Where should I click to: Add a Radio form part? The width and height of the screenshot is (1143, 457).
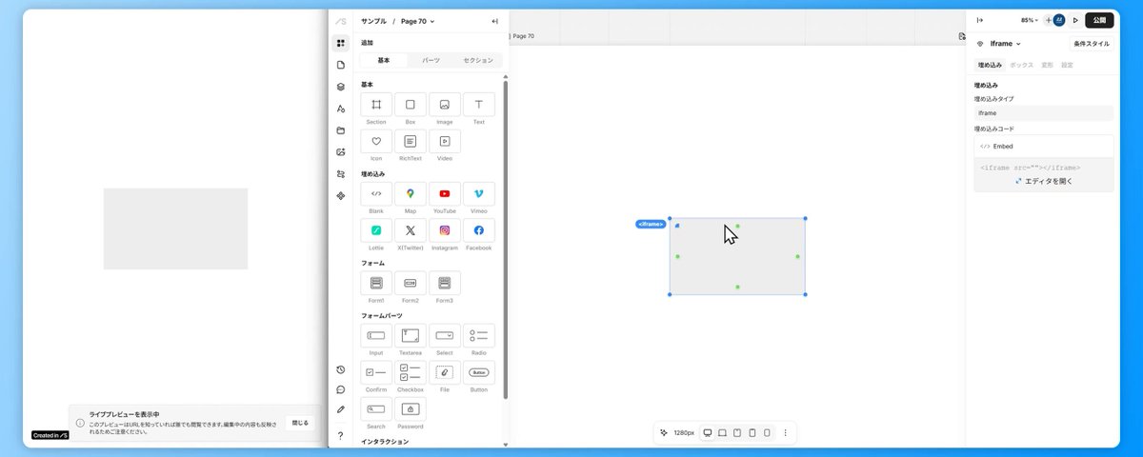point(479,335)
